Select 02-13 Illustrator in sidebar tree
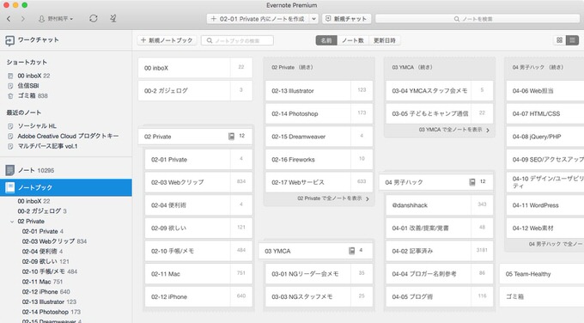Screen dimensions: 584x323 click(49, 302)
